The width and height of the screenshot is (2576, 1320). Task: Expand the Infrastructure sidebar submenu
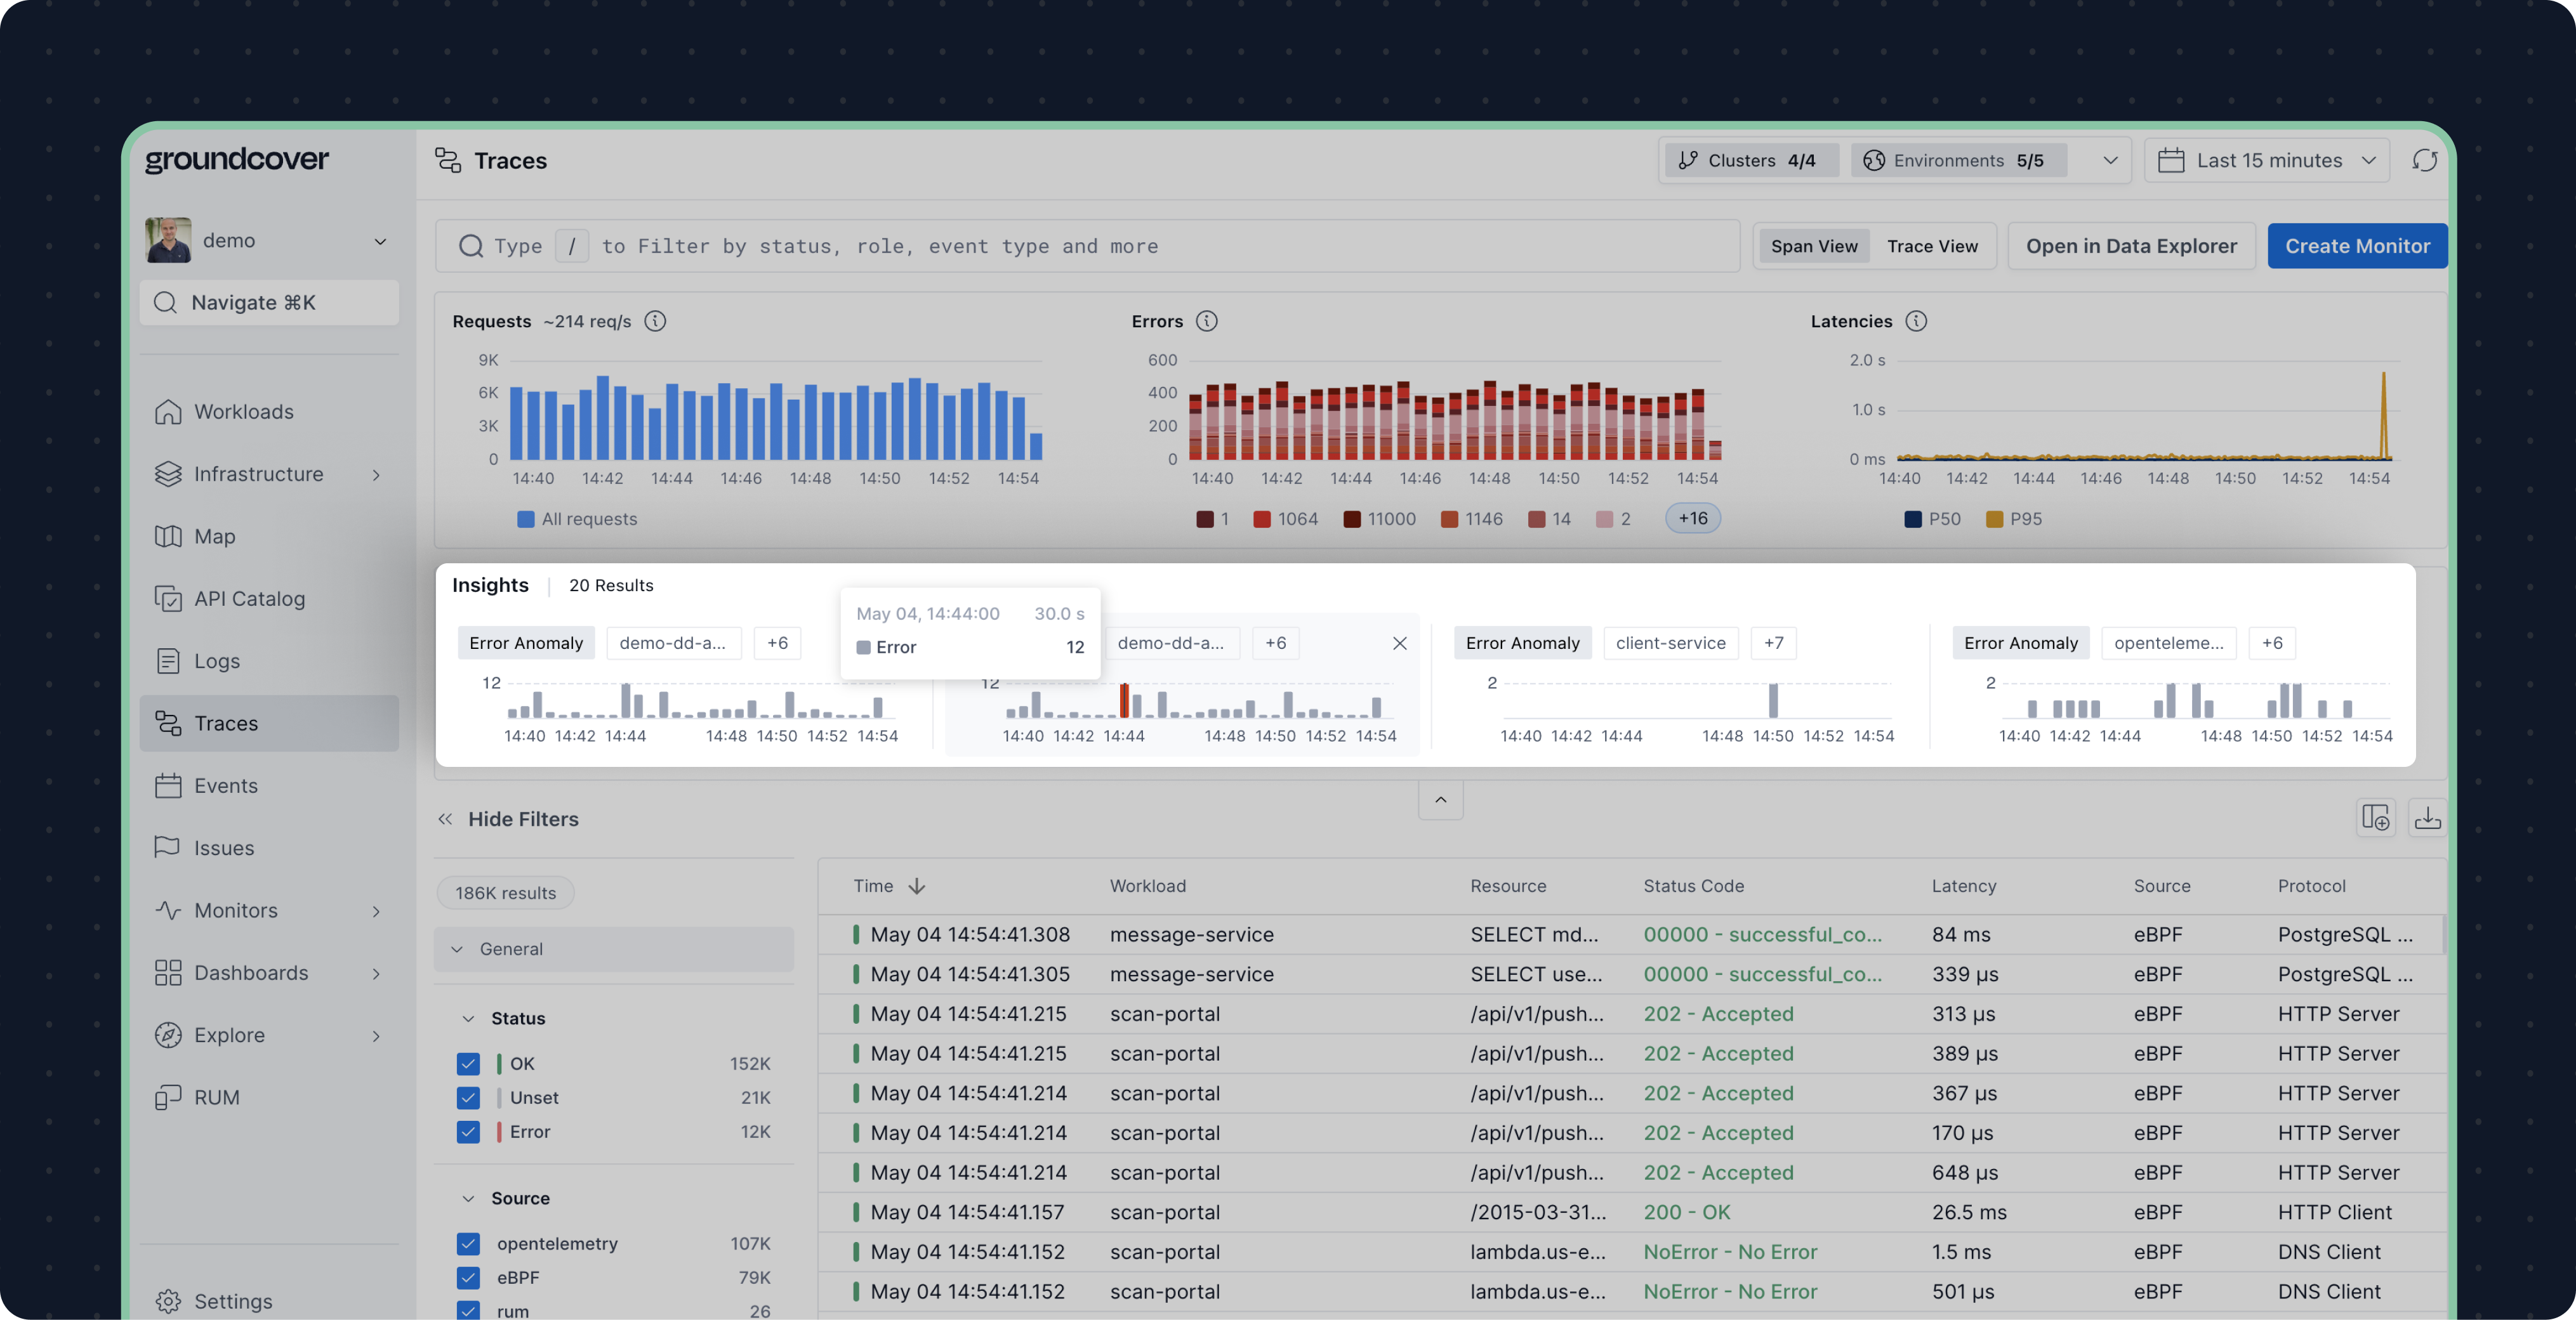point(376,474)
